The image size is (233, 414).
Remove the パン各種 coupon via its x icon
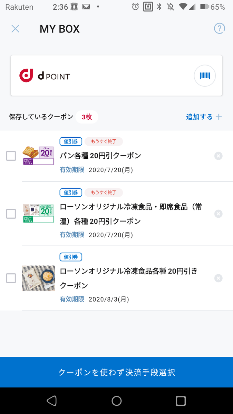pos(219,156)
